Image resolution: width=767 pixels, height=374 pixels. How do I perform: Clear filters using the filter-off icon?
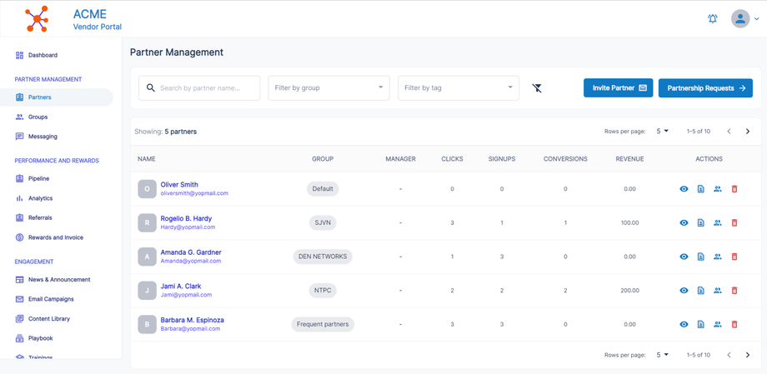point(537,87)
